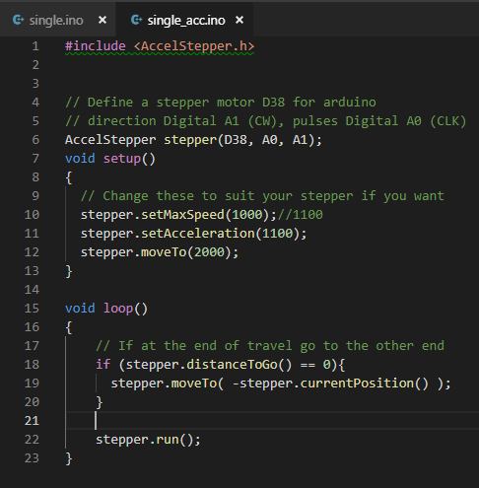
Task: Click the stepper.moveTo(2000) line
Action: (160, 252)
